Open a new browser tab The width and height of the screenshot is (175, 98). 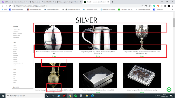coord(112,2)
